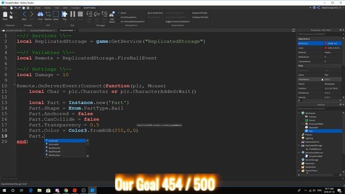Open Windows Start menu
The width and height of the screenshot is (345, 194).
tap(4, 190)
